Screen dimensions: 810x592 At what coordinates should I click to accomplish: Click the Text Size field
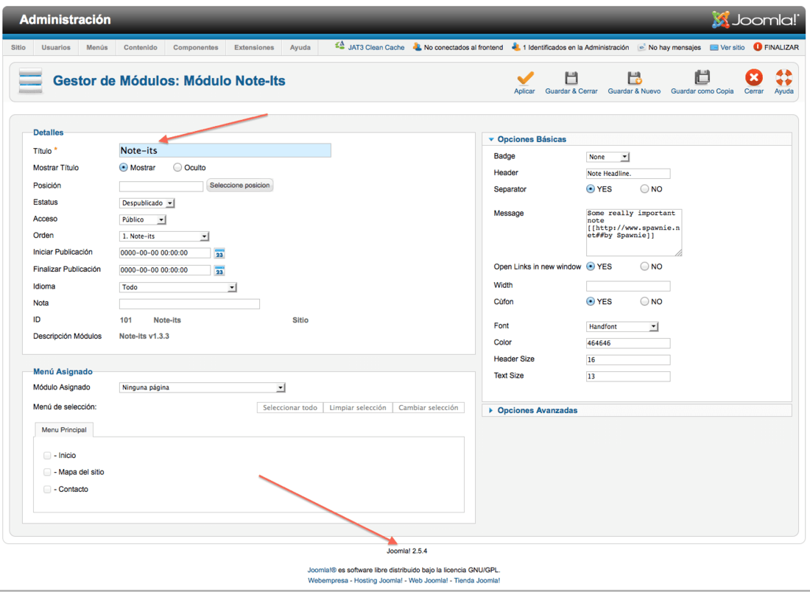628,376
